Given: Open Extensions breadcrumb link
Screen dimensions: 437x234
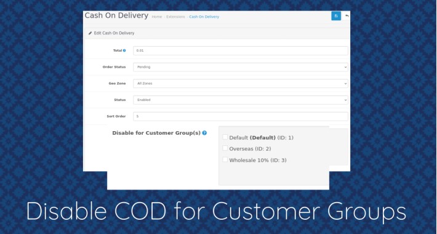Looking at the screenshot, I should click(x=175, y=17).
